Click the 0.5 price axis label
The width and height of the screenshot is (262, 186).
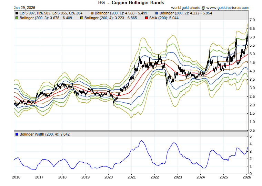[252, 130]
